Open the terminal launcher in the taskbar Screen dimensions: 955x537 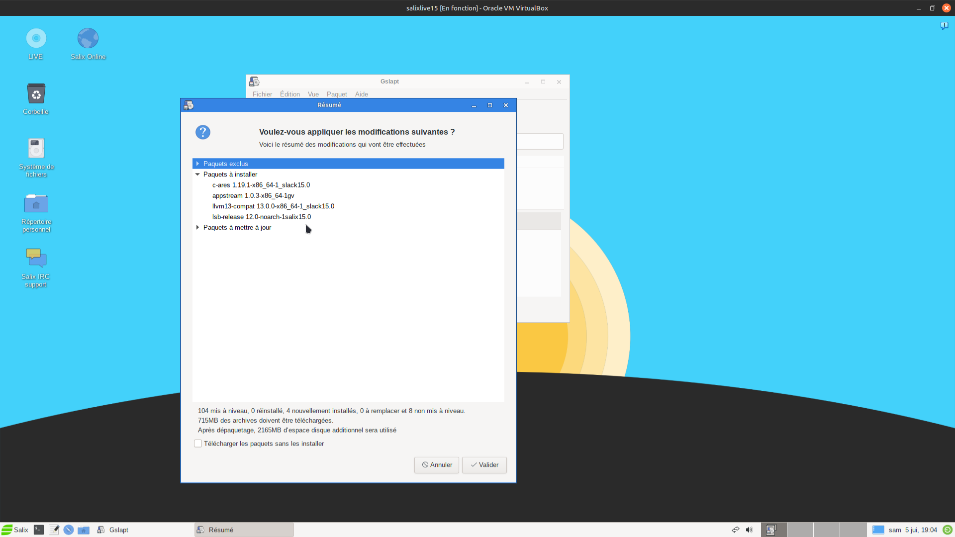click(x=39, y=530)
